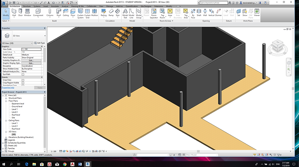Select the Curtain Grid tool

[87, 14]
